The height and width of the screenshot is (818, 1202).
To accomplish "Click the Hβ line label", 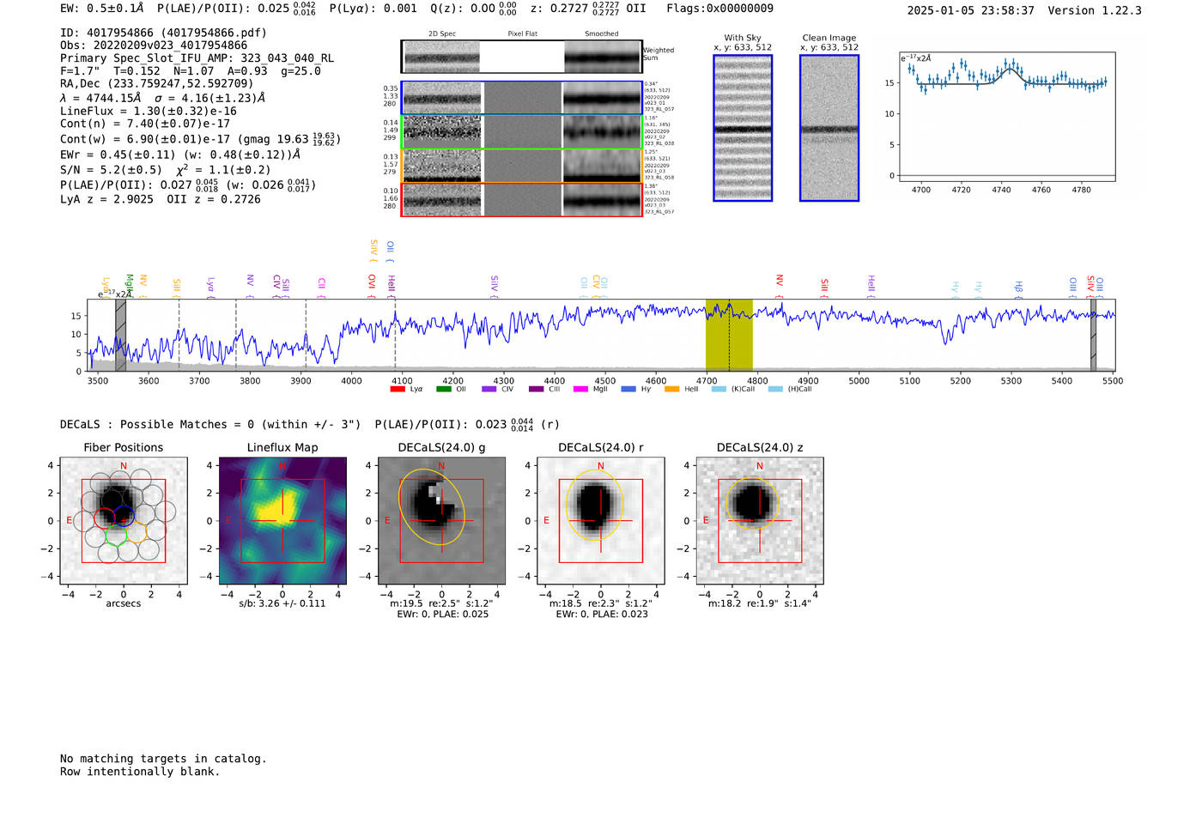I will [x=1018, y=289].
